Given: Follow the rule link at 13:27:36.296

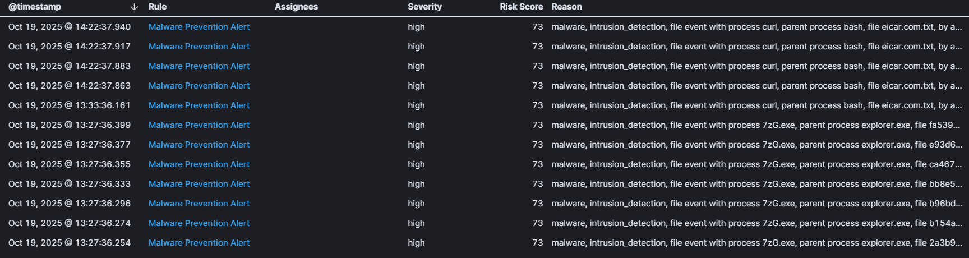Looking at the screenshot, I should pyautogui.click(x=199, y=204).
